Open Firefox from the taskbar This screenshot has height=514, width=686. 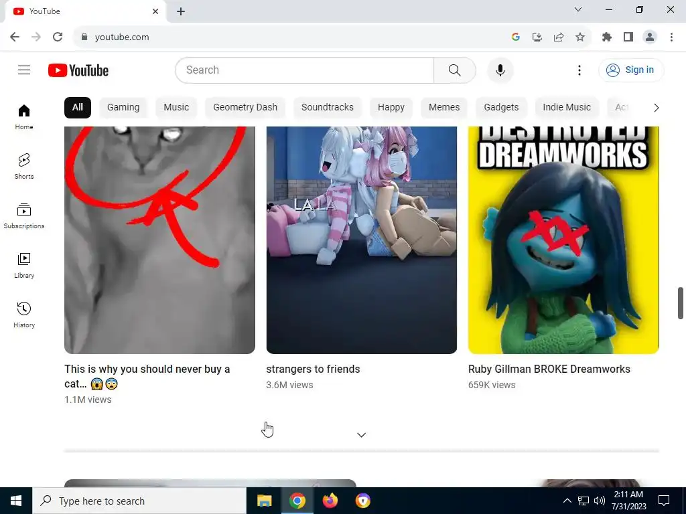(x=330, y=501)
